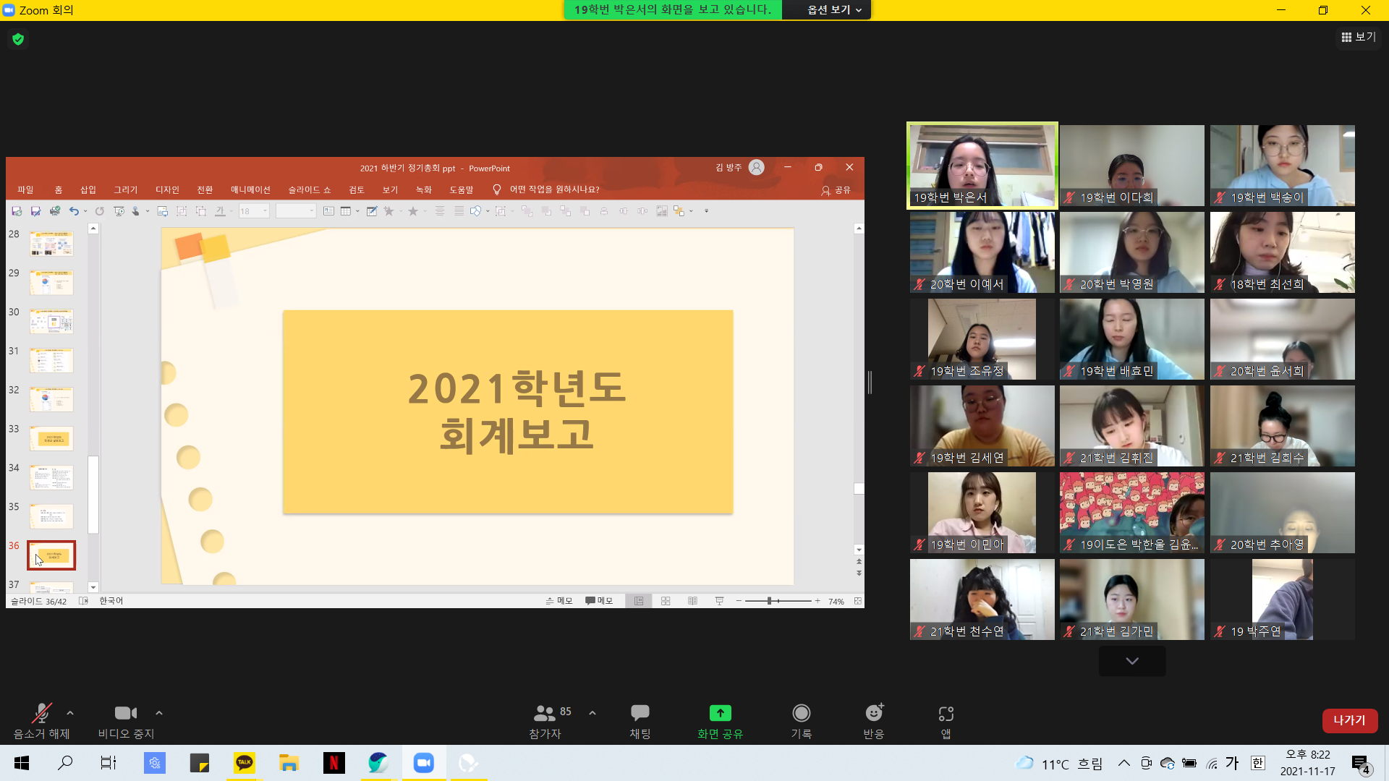Open the 보기 gallery view switcher
The width and height of the screenshot is (1389, 781).
[1358, 37]
